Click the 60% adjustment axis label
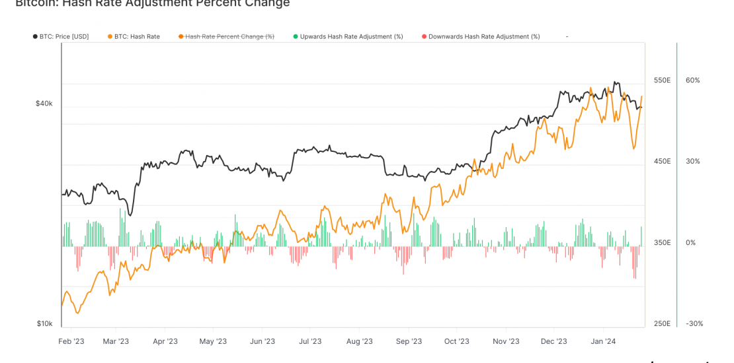Screen dimensions: 734x363 coord(692,81)
